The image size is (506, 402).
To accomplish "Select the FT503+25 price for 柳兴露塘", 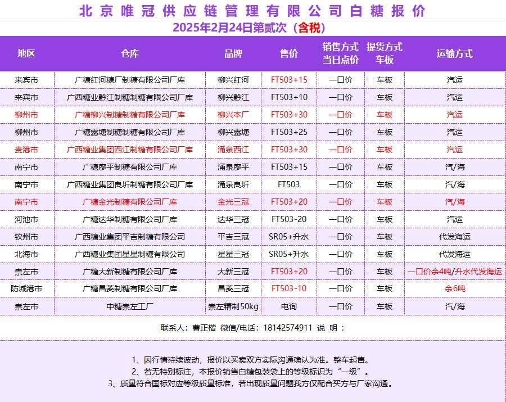I will point(289,132).
